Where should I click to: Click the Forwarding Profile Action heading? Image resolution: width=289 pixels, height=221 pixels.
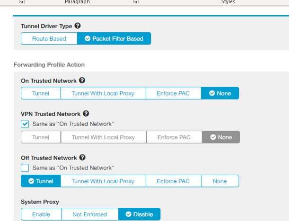pos(49,65)
